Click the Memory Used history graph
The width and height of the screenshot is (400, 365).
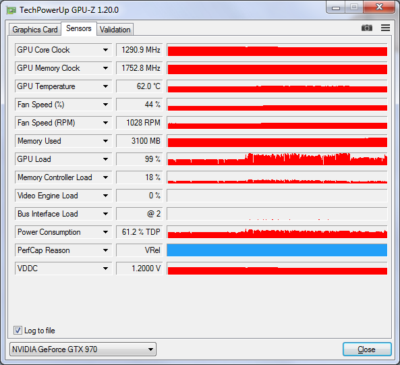[277, 141]
